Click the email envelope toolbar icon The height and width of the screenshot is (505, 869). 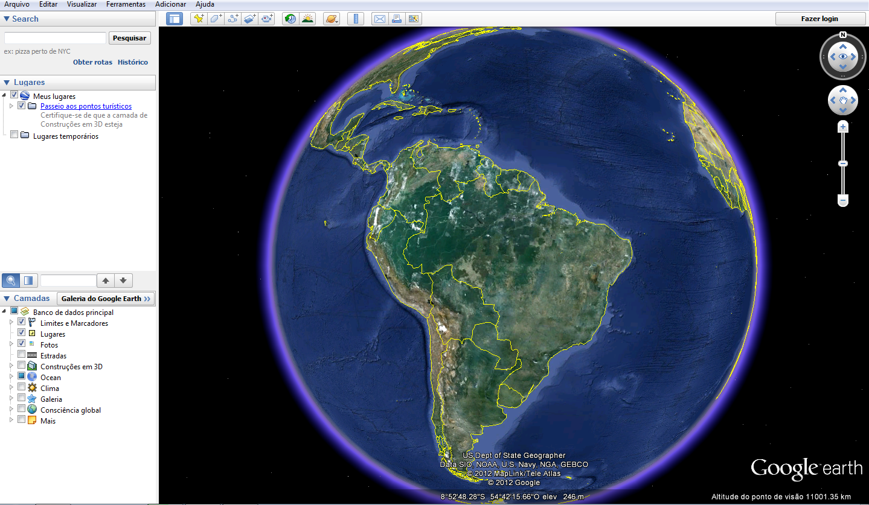tap(379, 19)
